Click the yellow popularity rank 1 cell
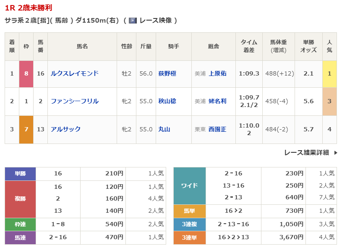342x248 pixels. (329, 73)
